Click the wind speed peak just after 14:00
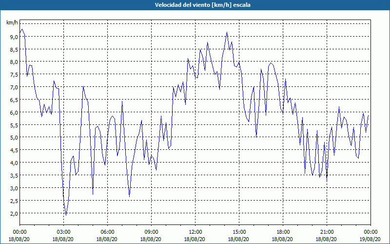 tap(227, 32)
